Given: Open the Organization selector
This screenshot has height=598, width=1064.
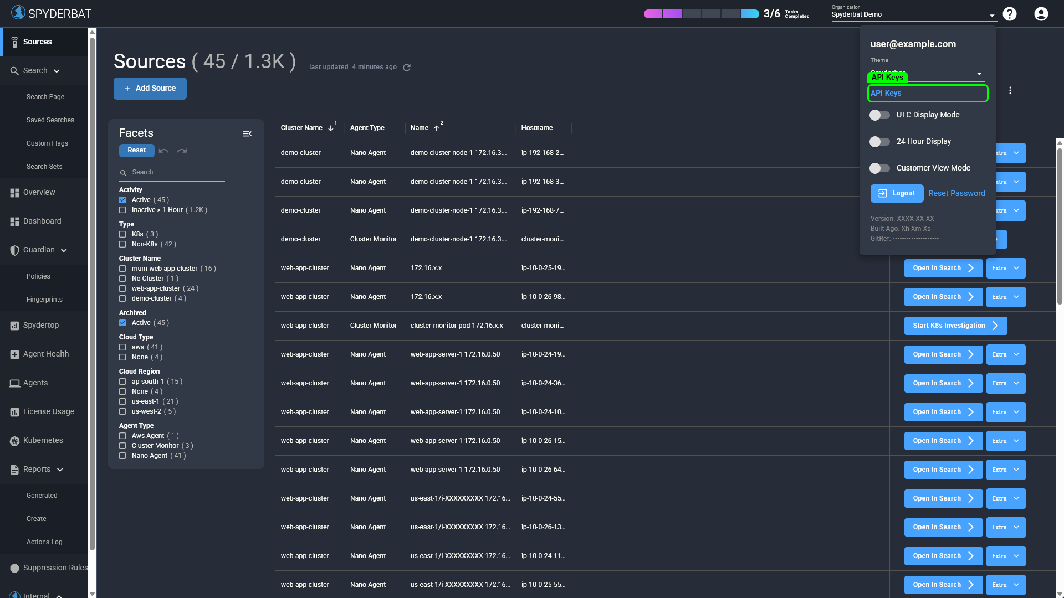Looking at the screenshot, I should 912,14.
